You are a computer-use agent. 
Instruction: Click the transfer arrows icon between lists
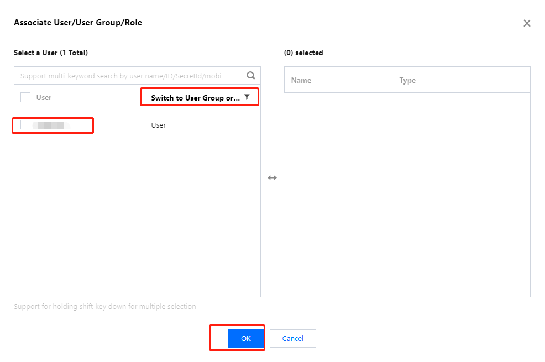272,178
